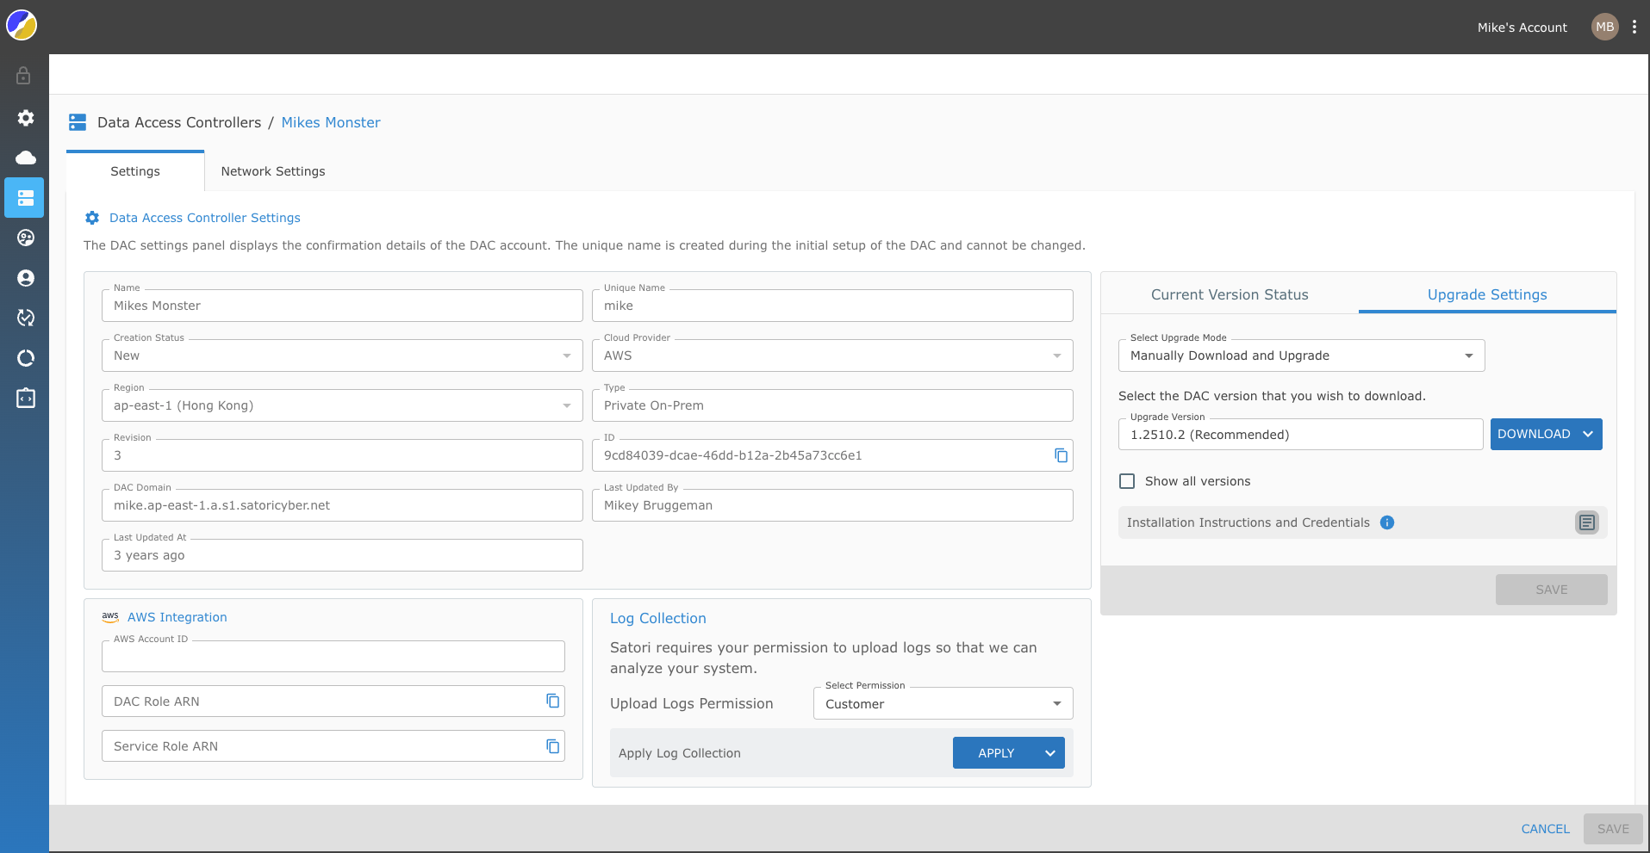Viewport: 1650px width, 853px height.
Task: Open the Creation Status dropdown
Action: 342,355
